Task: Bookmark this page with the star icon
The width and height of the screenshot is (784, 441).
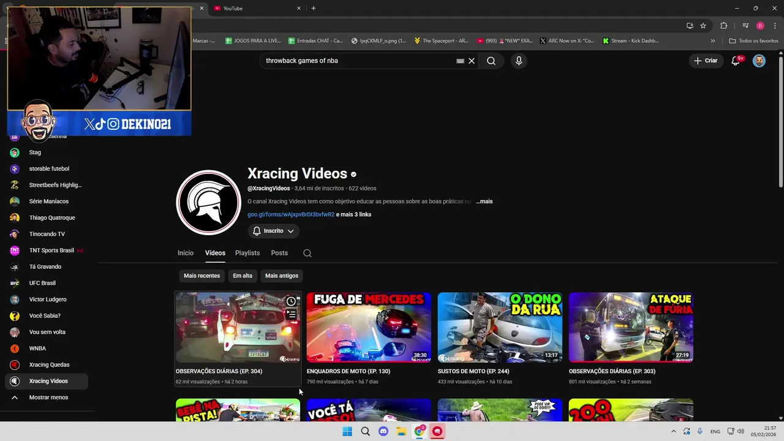Action: click(x=703, y=25)
